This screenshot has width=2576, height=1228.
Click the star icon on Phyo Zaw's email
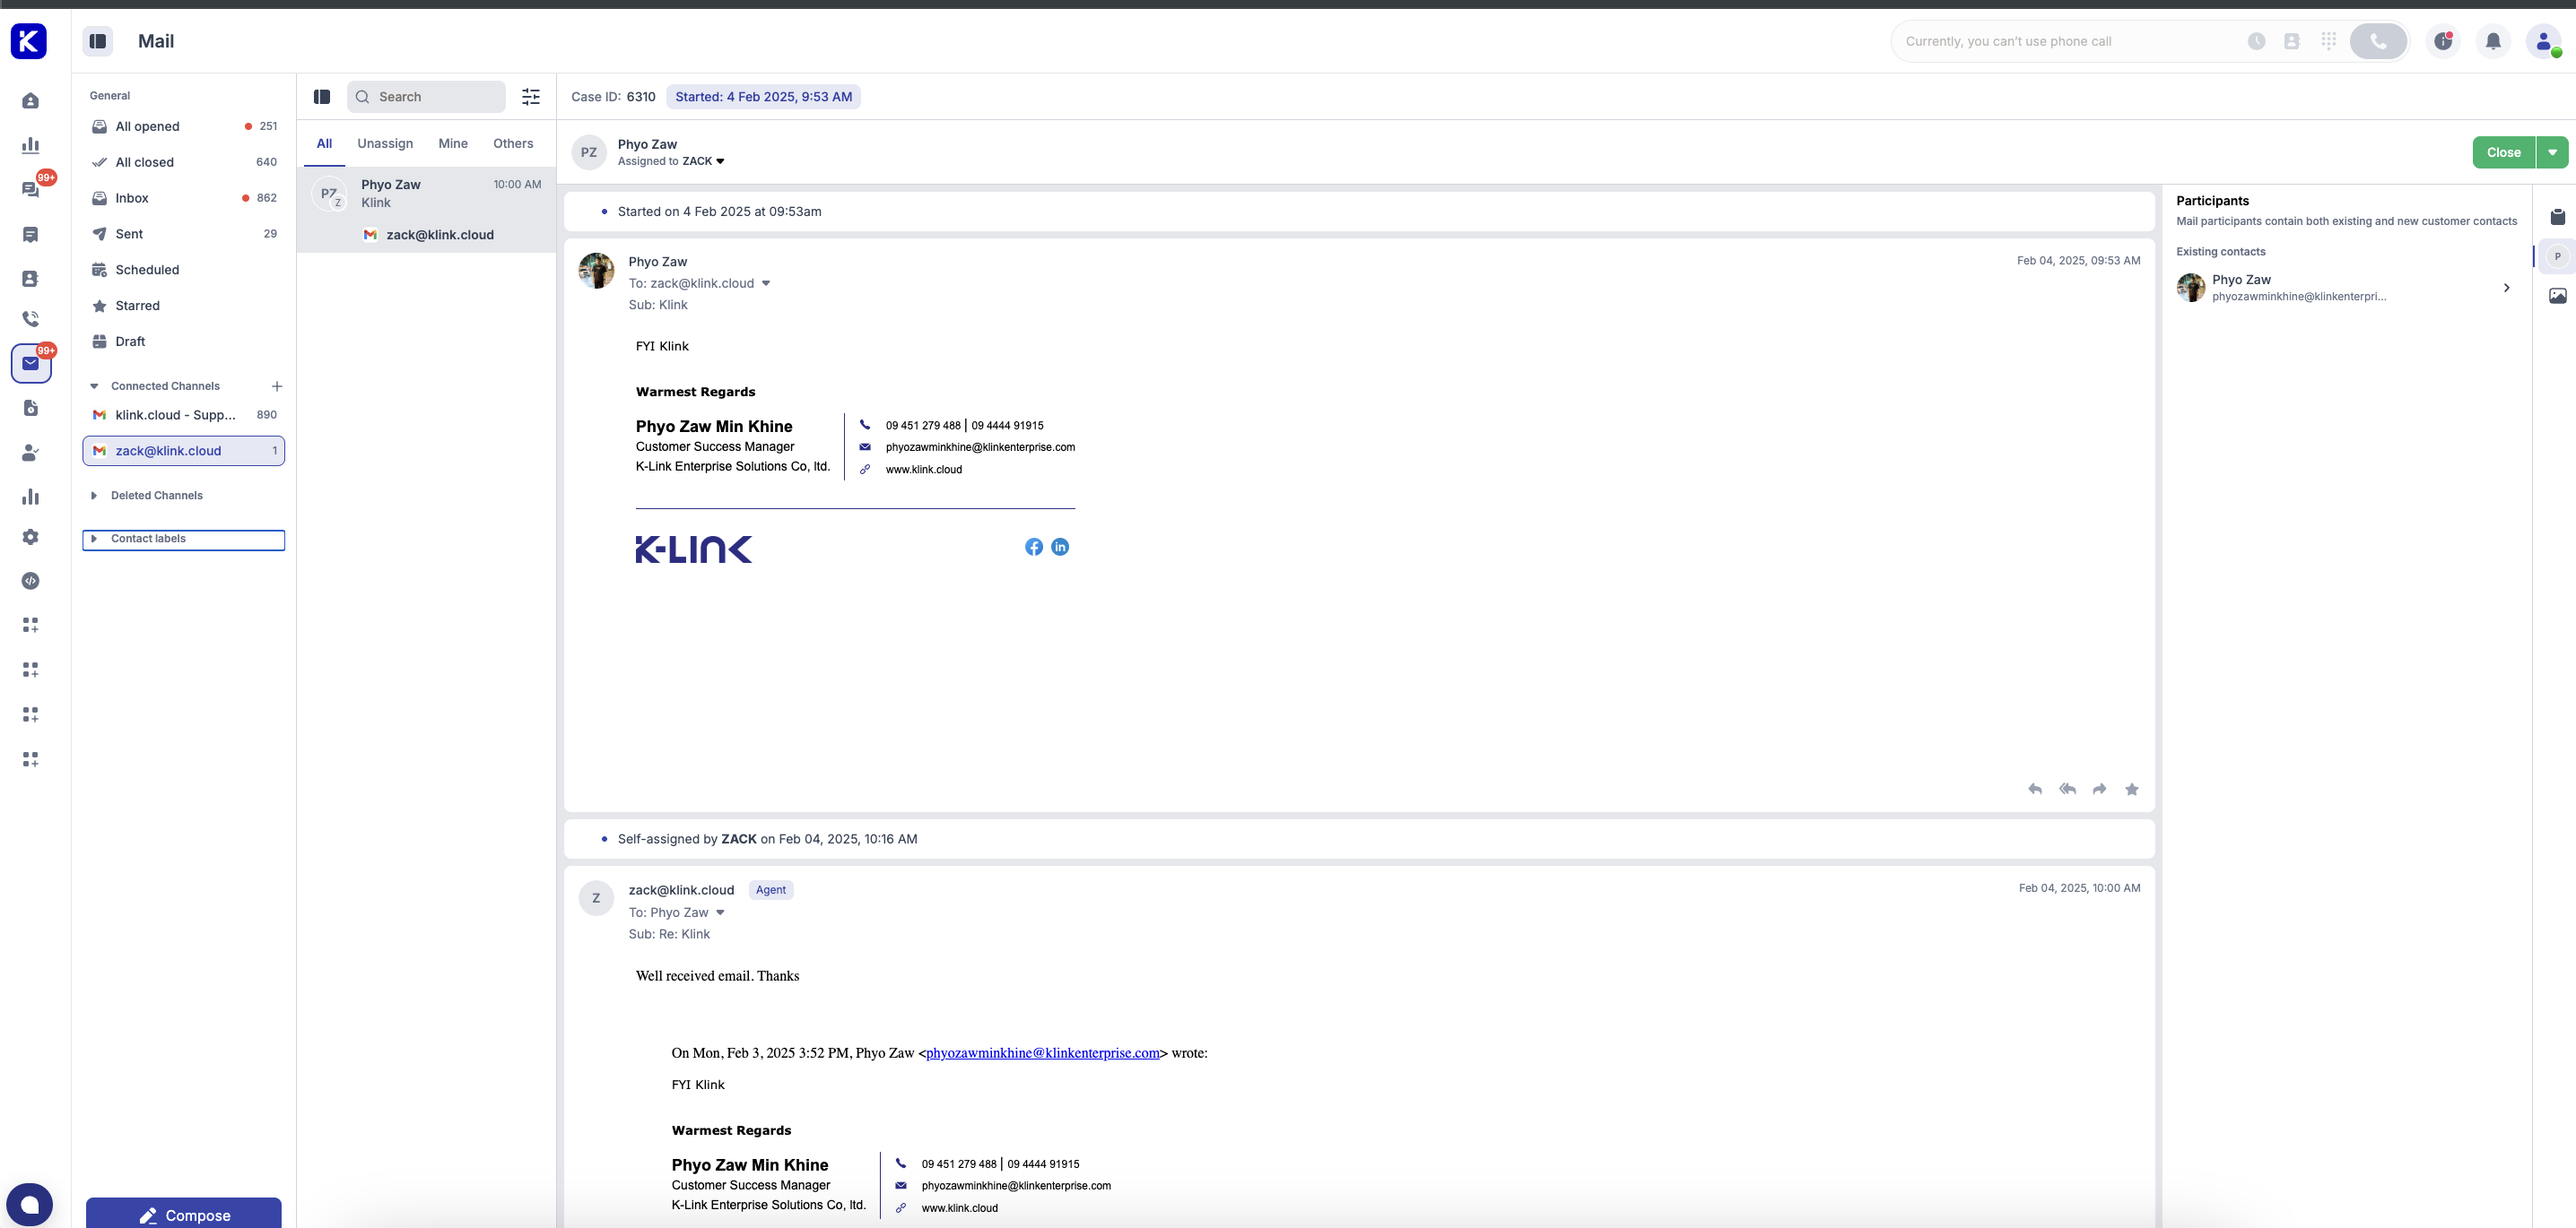(x=2131, y=790)
